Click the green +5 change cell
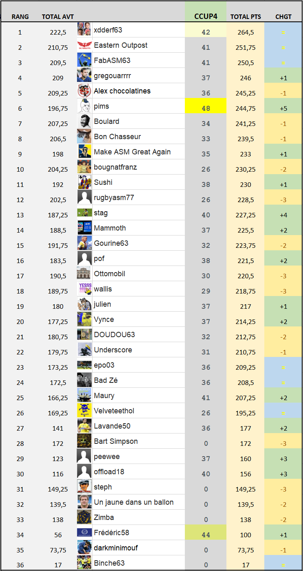The height and width of the screenshot is (571, 303). pyautogui.click(x=283, y=109)
